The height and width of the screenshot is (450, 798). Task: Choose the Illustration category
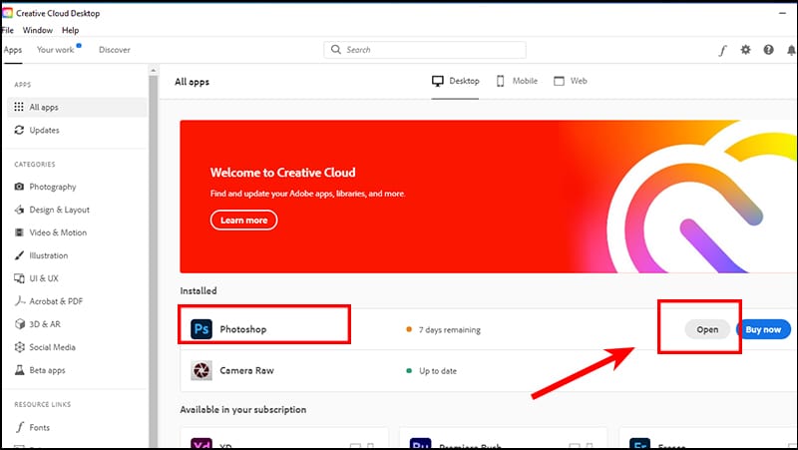tap(48, 255)
